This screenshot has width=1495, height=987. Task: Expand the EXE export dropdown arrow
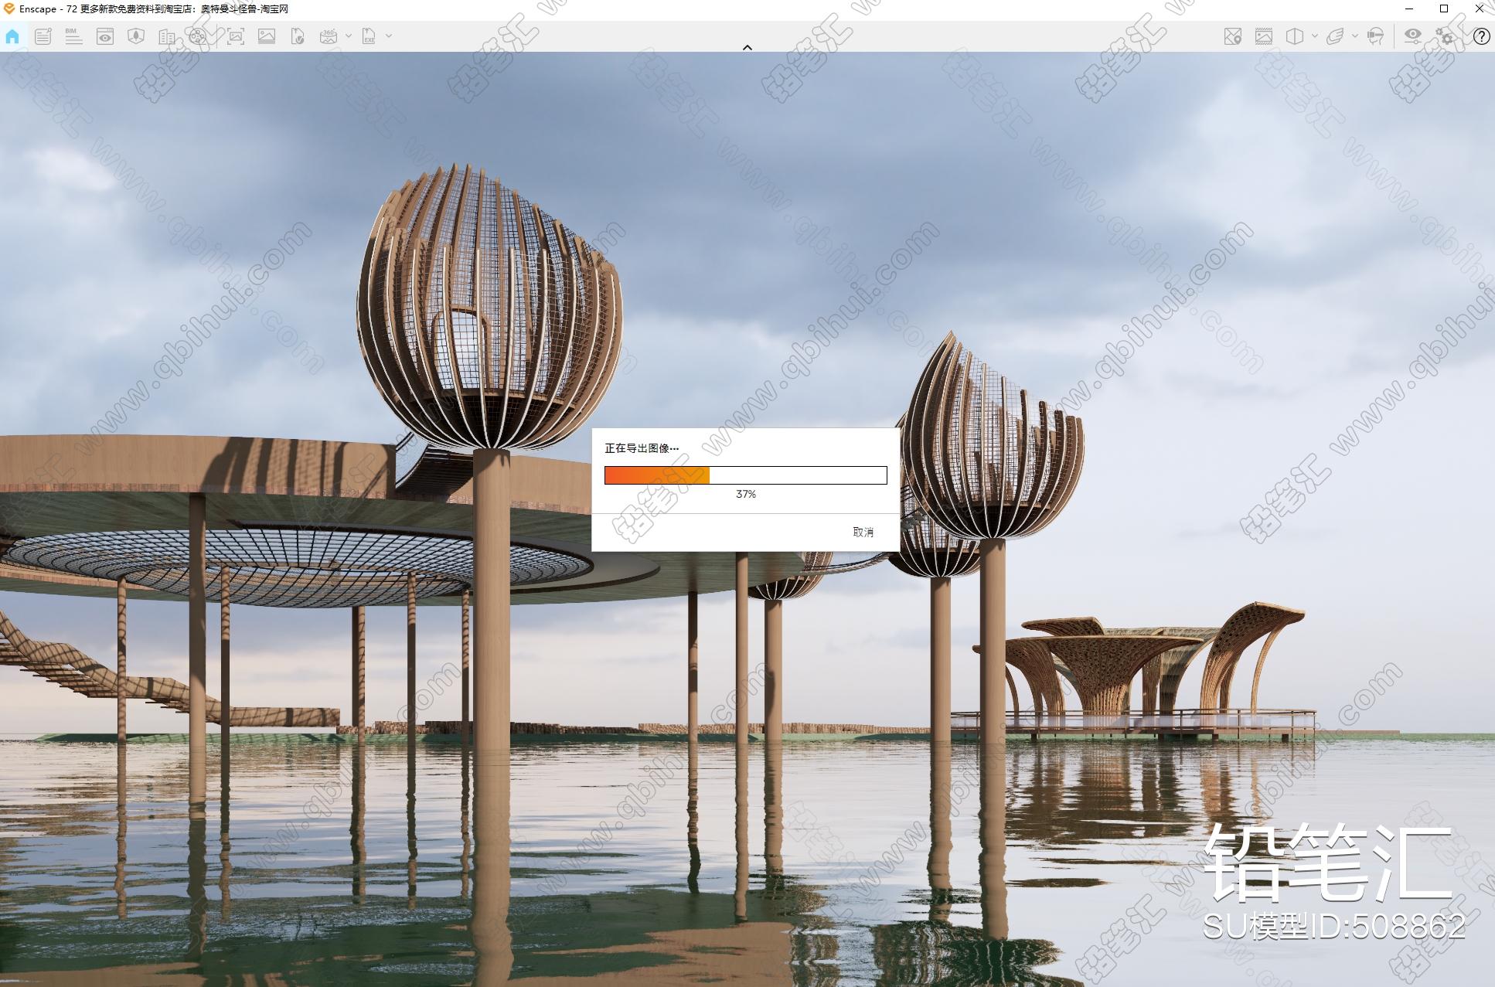[389, 36]
